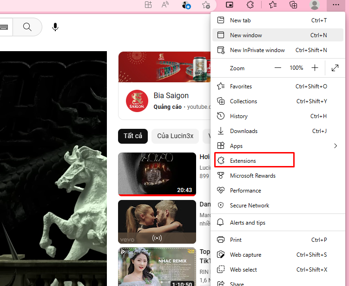
Task: Click the 100% zoom level value
Action: tap(296, 68)
